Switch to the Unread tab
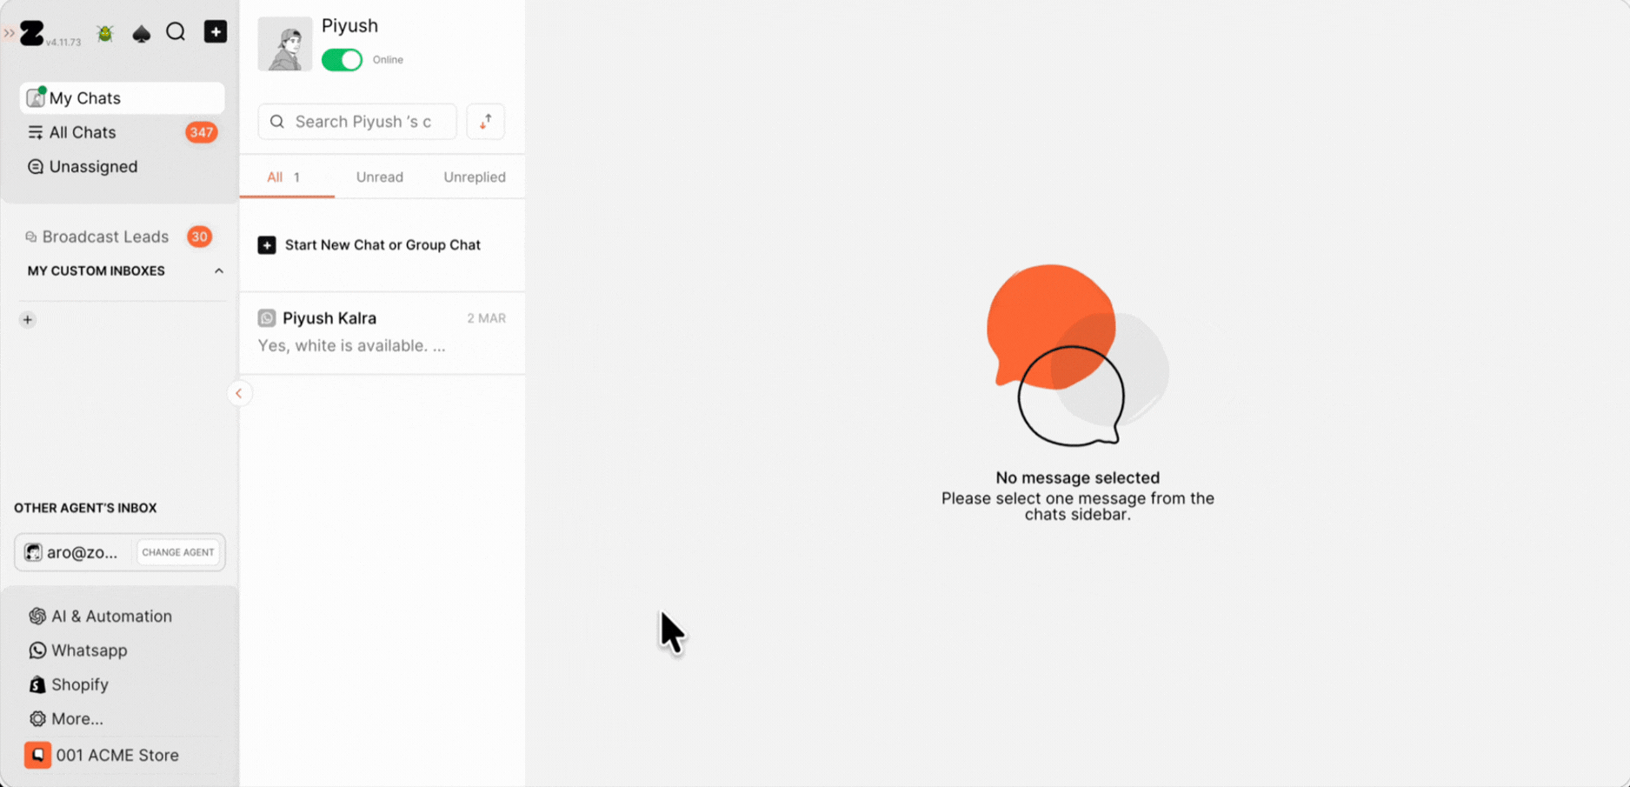Image resolution: width=1630 pixels, height=787 pixels. click(x=380, y=177)
